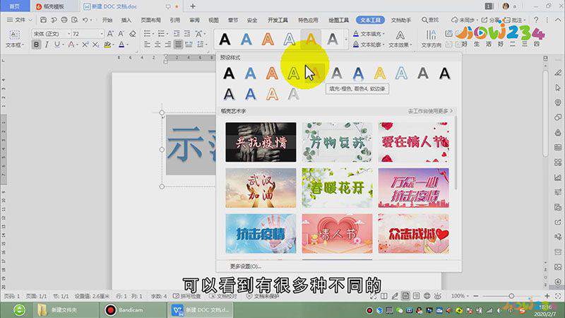The width and height of the screenshot is (565, 318).
Task: Apply subscript formatting (X₂)
Action: [x=95, y=45]
